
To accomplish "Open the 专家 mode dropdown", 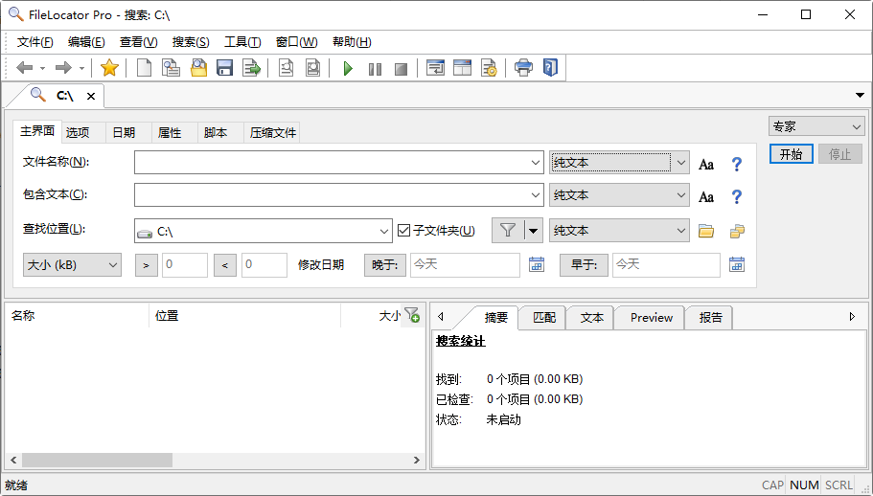I will [816, 126].
